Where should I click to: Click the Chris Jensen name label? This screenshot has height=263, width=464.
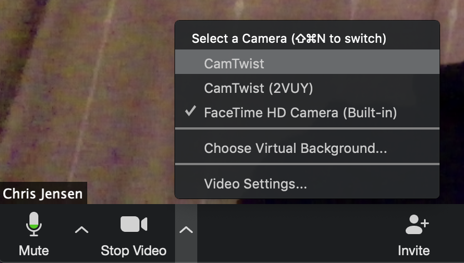click(x=43, y=193)
